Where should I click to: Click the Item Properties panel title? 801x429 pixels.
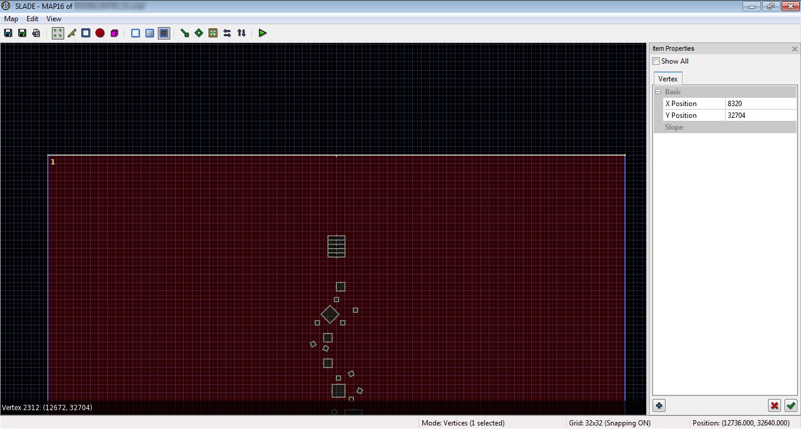coord(673,48)
